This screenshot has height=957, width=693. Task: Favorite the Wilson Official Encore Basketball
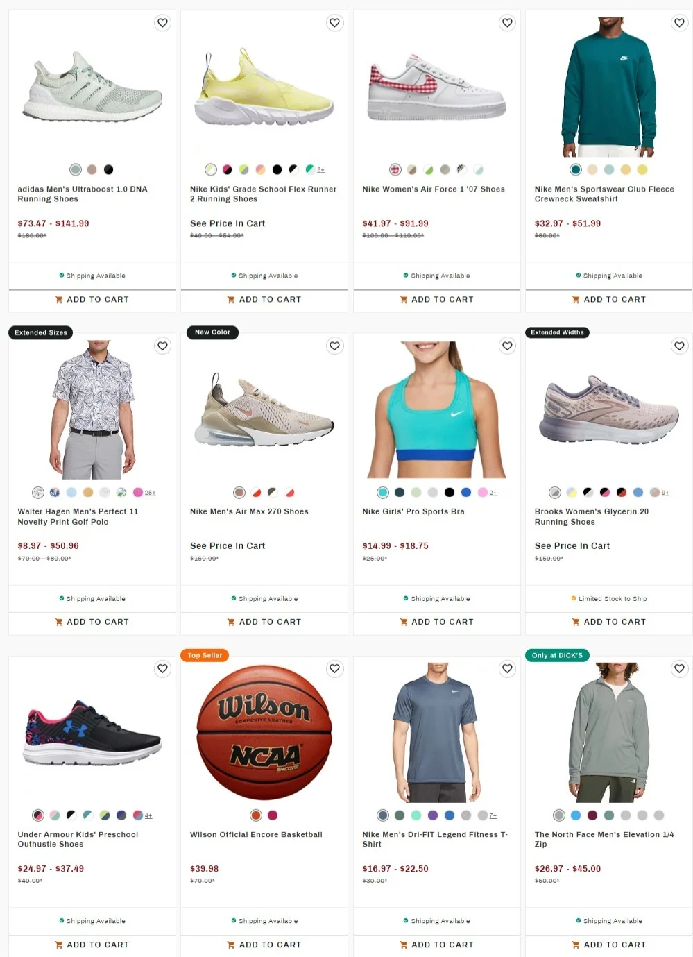point(335,668)
